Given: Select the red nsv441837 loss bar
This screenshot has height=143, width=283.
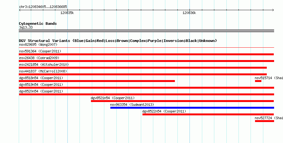Looking at the screenshot, I should (x=143, y=74).
